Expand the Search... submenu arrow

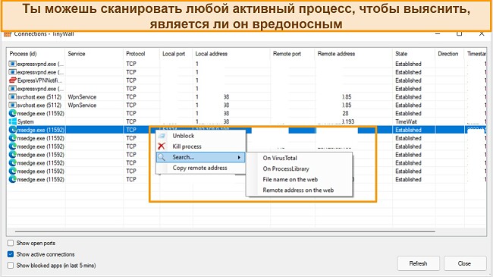(x=239, y=157)
